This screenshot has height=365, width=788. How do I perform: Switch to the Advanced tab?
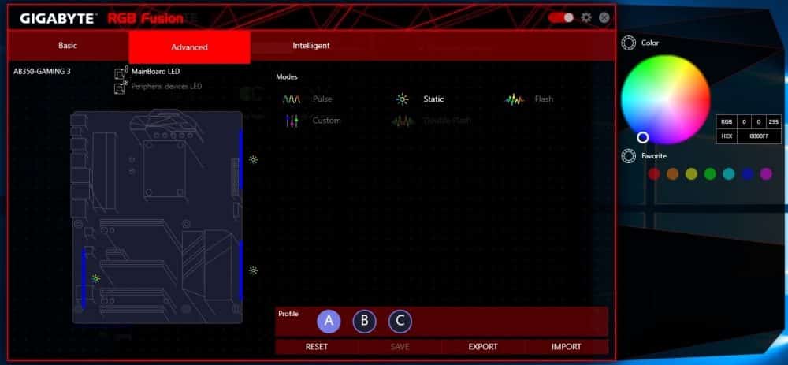point(189,47)
